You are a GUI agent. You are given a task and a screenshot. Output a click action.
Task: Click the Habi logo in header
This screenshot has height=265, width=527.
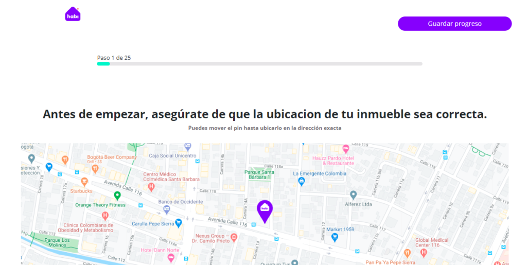(x=73, y=14)
